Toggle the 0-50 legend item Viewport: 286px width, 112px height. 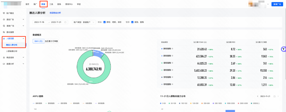click(x=163, y=103)
